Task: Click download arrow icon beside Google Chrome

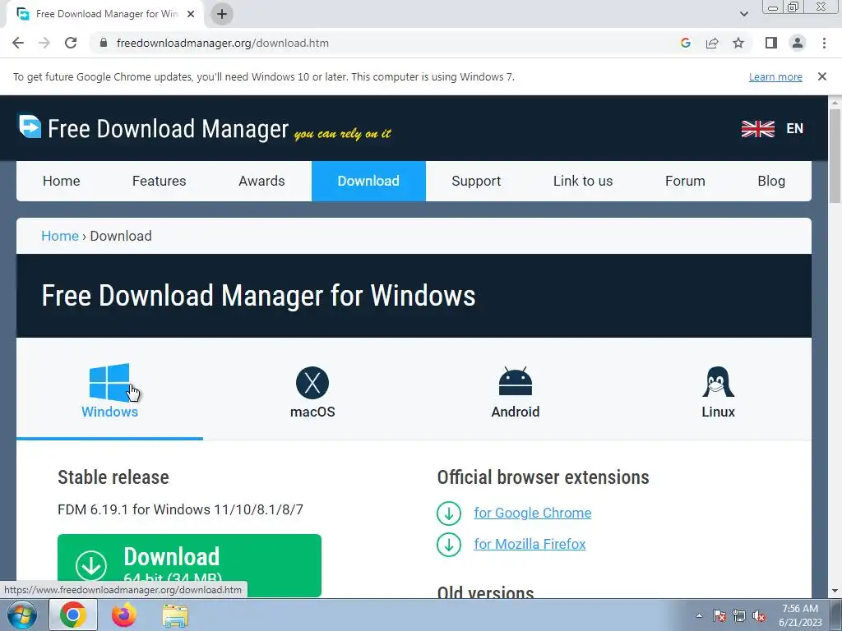Action: (x=449, y=514)
